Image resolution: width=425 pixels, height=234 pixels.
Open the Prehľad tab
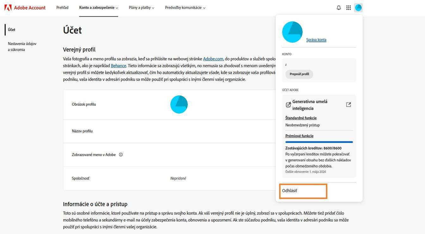click(x=62, y=8)
